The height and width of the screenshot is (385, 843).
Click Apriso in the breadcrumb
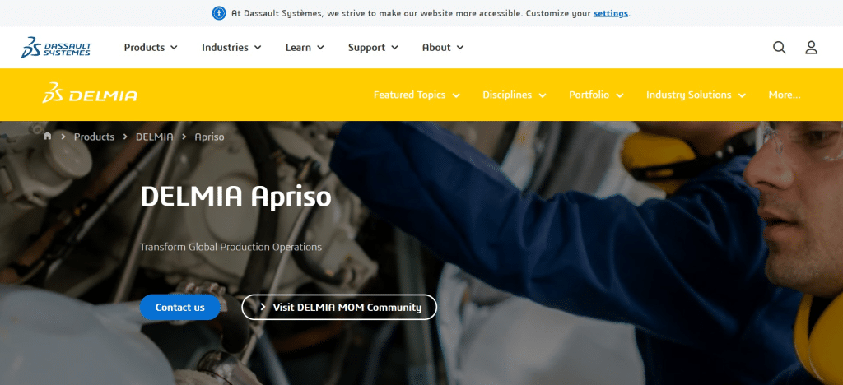[x=209, y=137]
